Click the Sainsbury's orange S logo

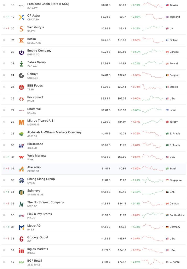coord(22,29)
